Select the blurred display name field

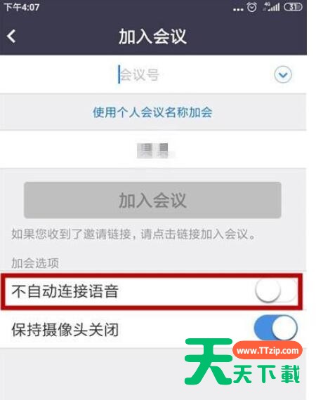[x=153, y=149]
